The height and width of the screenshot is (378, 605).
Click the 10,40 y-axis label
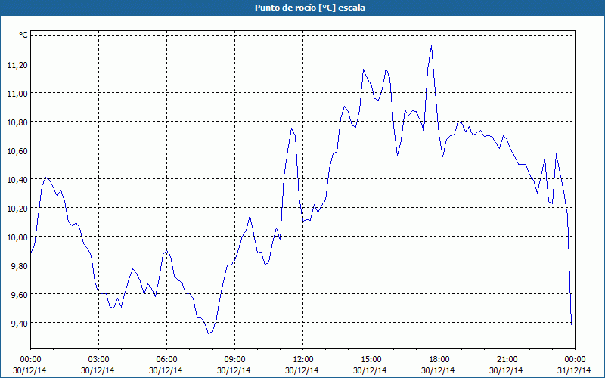[x=17, y=180]
